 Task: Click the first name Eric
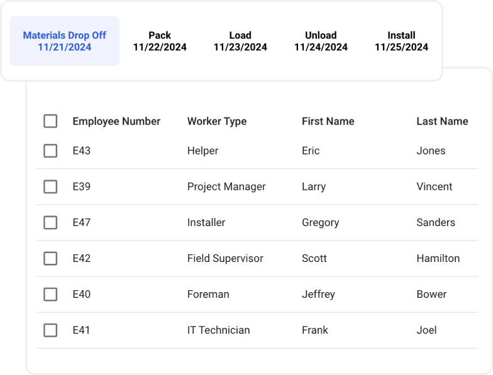311,151
